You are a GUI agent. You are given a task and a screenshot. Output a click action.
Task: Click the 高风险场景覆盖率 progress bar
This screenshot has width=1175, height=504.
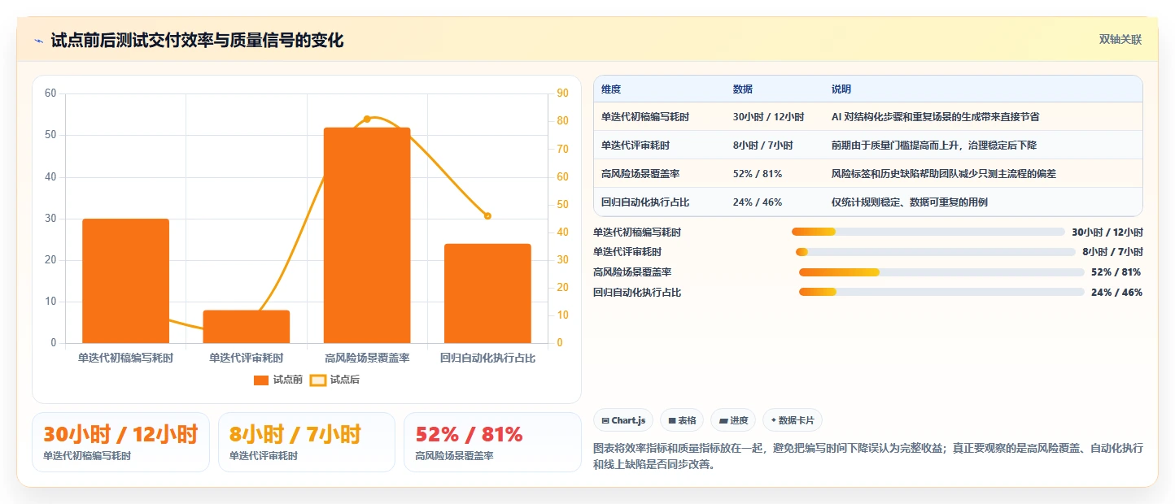941,272
